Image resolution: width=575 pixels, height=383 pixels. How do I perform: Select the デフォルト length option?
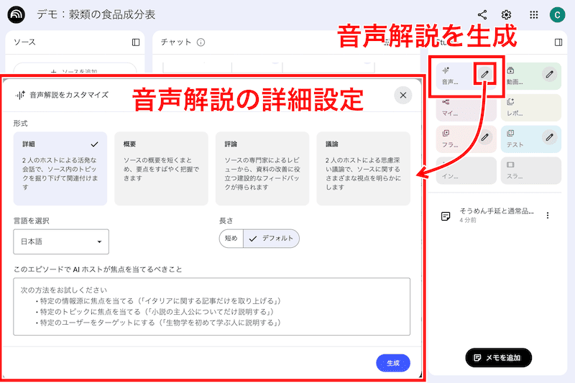271,239
